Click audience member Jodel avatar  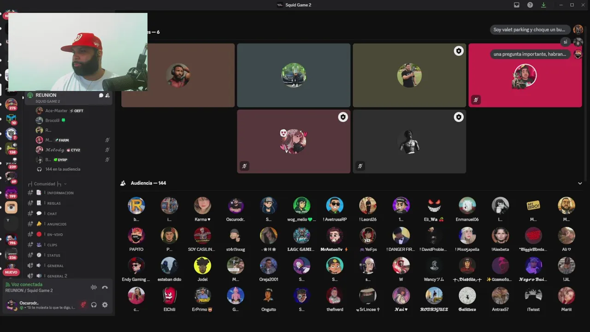202,266
